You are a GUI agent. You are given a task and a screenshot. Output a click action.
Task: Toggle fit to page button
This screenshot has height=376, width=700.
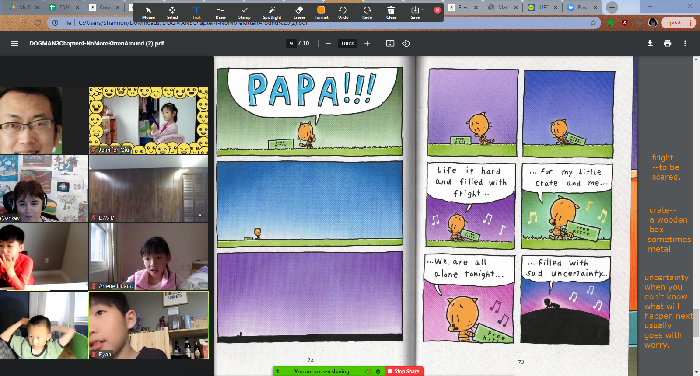(390, 43)
